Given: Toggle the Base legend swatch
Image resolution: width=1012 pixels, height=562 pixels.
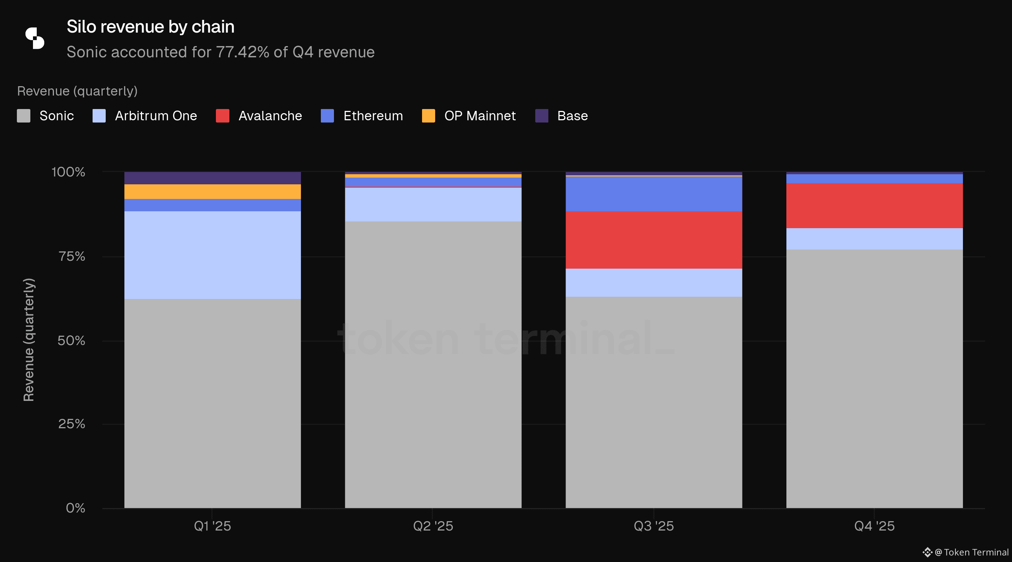Looking at the screenshot, I should 541,116.
